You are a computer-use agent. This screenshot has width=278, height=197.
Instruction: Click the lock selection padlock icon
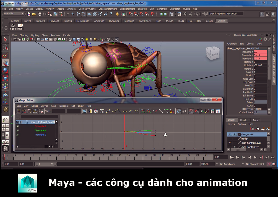(117, 14)
